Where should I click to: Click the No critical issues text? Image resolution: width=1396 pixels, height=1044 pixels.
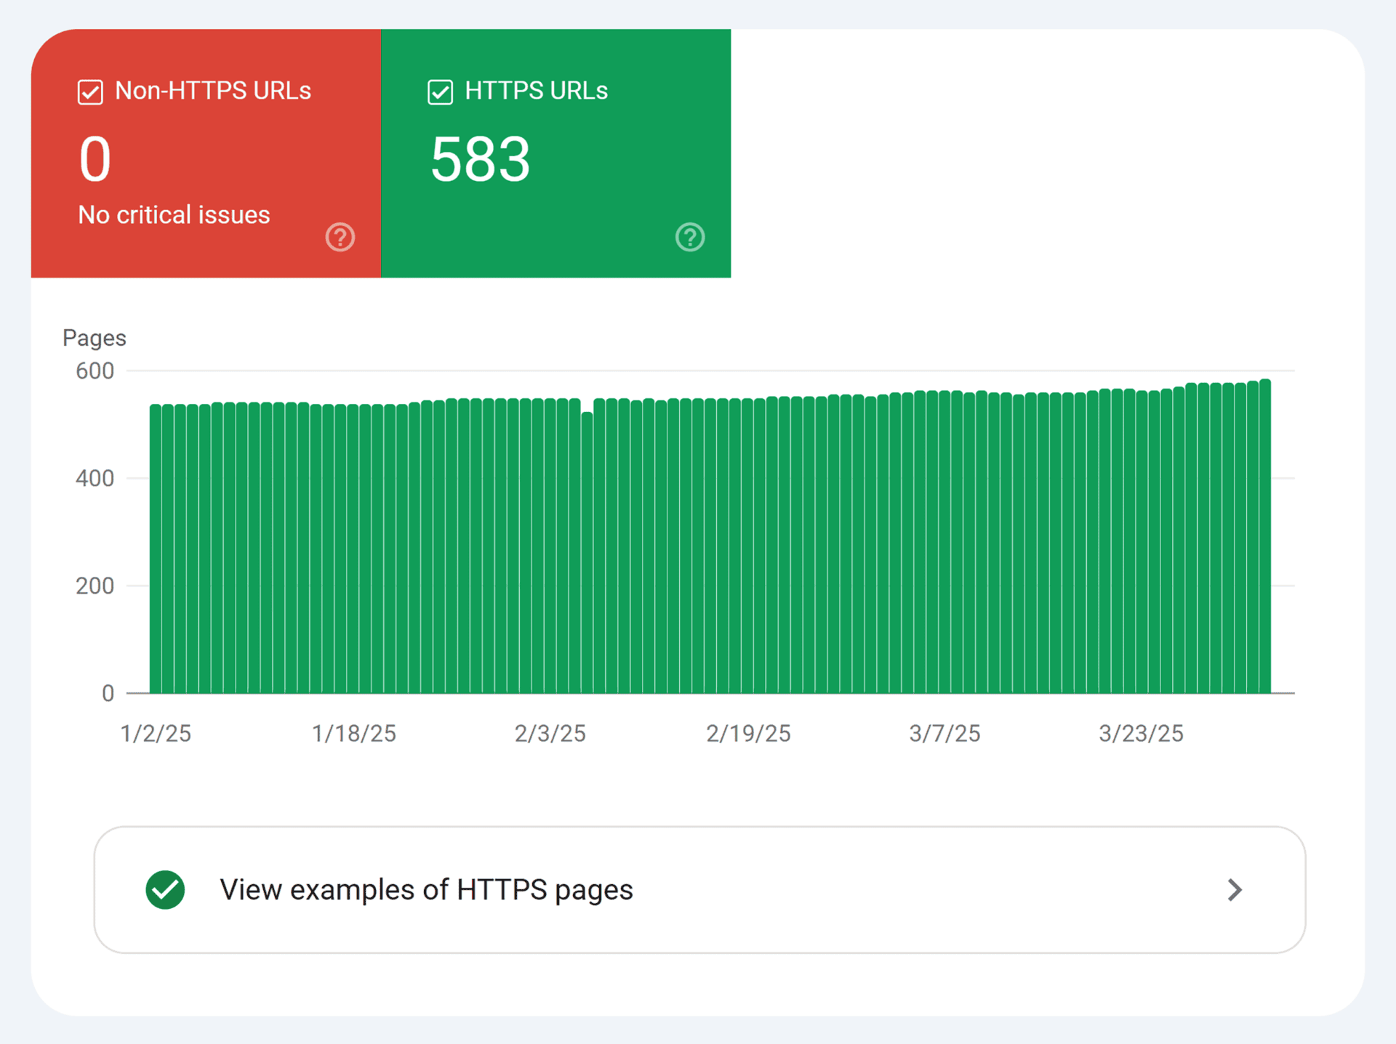click(174, 215)
